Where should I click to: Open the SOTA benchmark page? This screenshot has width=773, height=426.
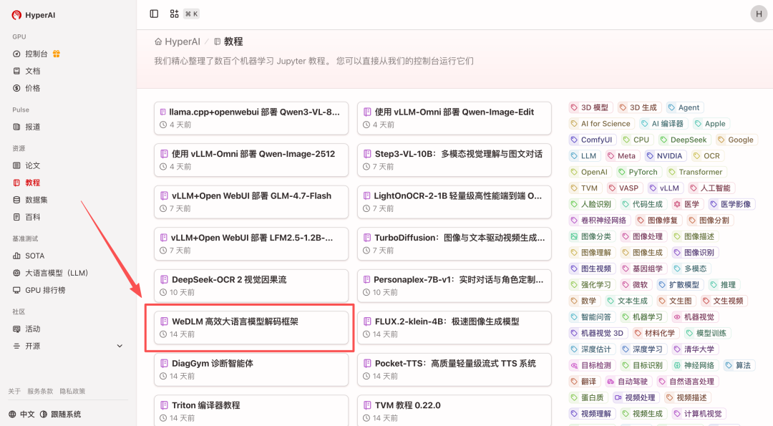click(34, 256)
